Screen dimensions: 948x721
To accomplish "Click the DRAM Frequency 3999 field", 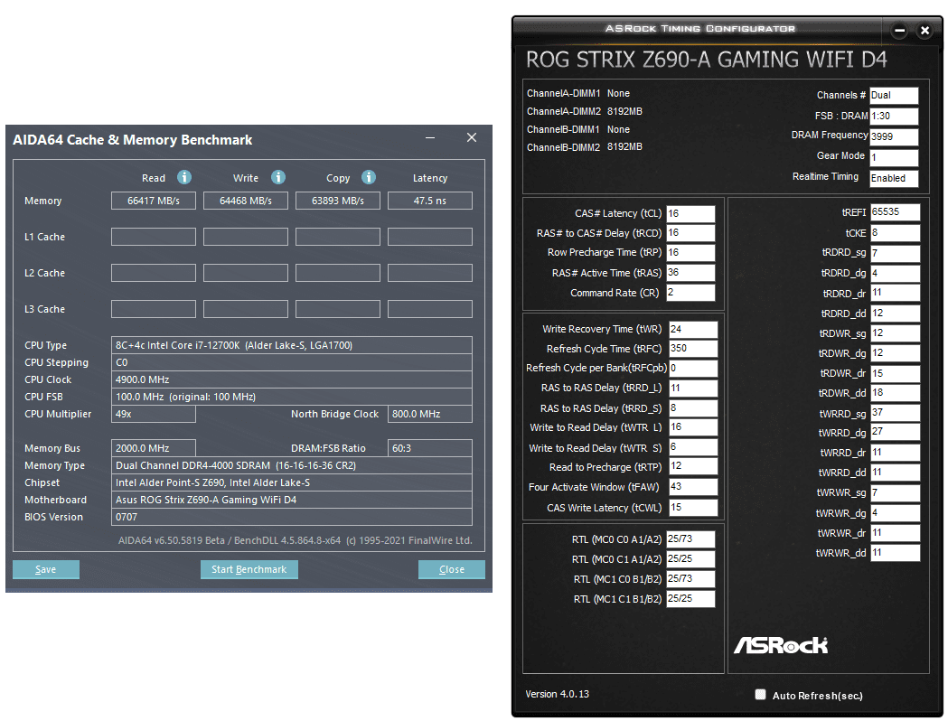I will 894,136.
